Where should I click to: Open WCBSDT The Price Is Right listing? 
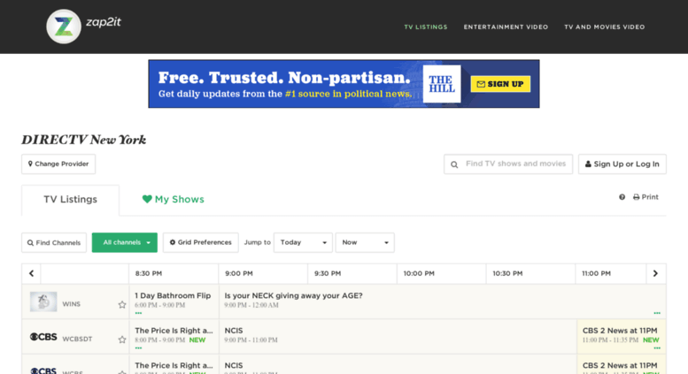click(174, 336)
